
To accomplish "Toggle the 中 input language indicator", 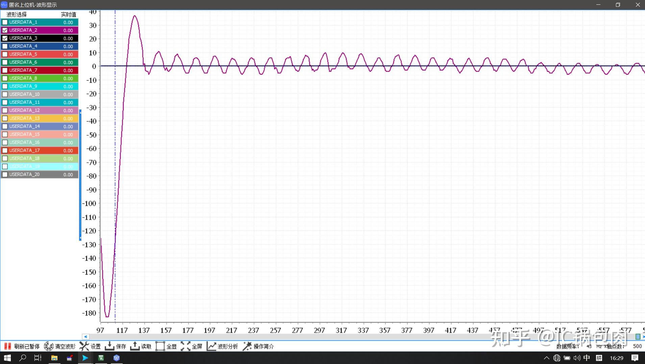I will pos(587,358).
